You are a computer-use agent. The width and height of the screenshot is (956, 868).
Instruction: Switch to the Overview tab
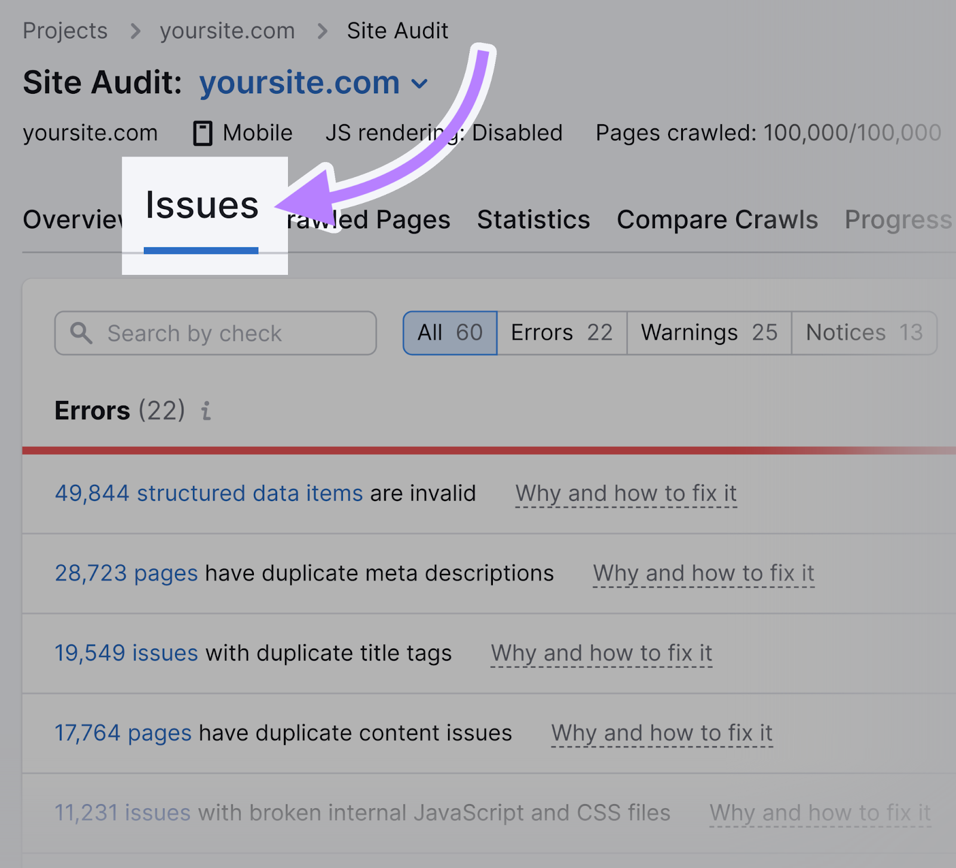point(72,219)
